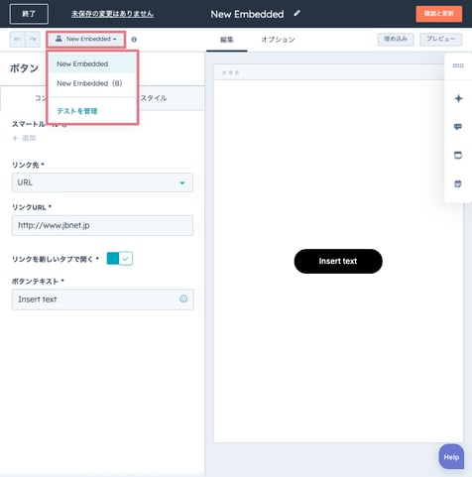Click the プレビュー button
472x477 pixels.
(x=440, y=40)
